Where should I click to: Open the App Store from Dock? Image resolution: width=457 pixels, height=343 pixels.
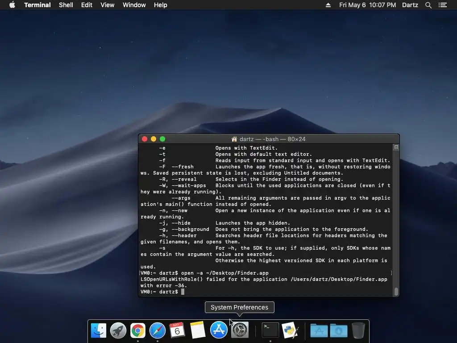coord(219,330)
